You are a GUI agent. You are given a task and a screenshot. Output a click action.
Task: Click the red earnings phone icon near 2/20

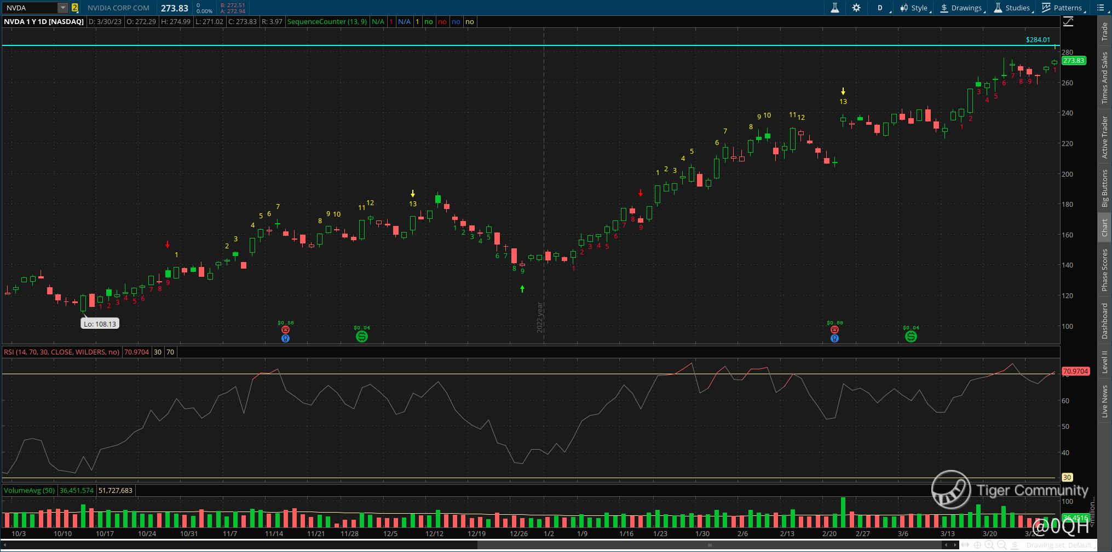tap(834, 330)
